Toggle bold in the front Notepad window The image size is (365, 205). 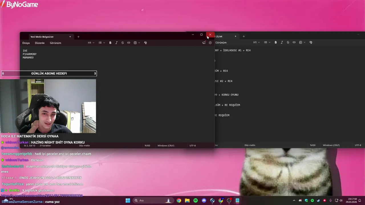point(110,43)
